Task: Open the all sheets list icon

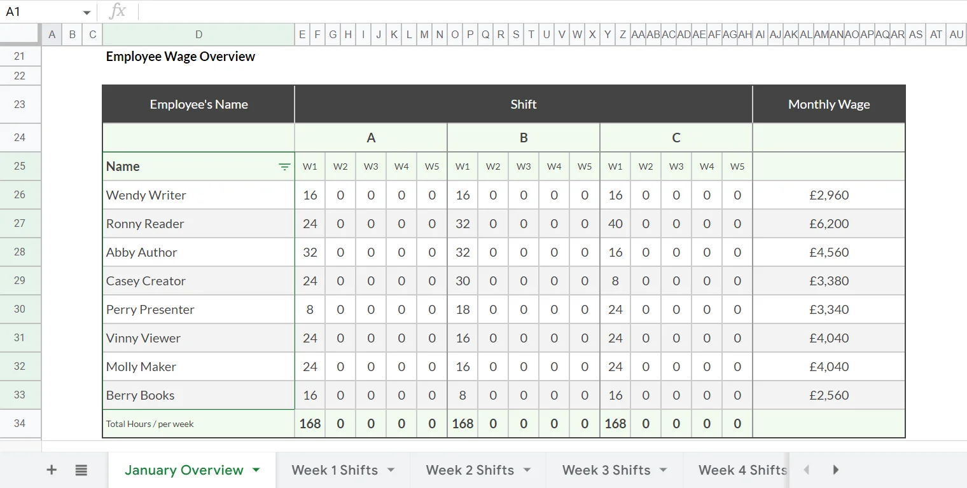Action: [81, 470]
